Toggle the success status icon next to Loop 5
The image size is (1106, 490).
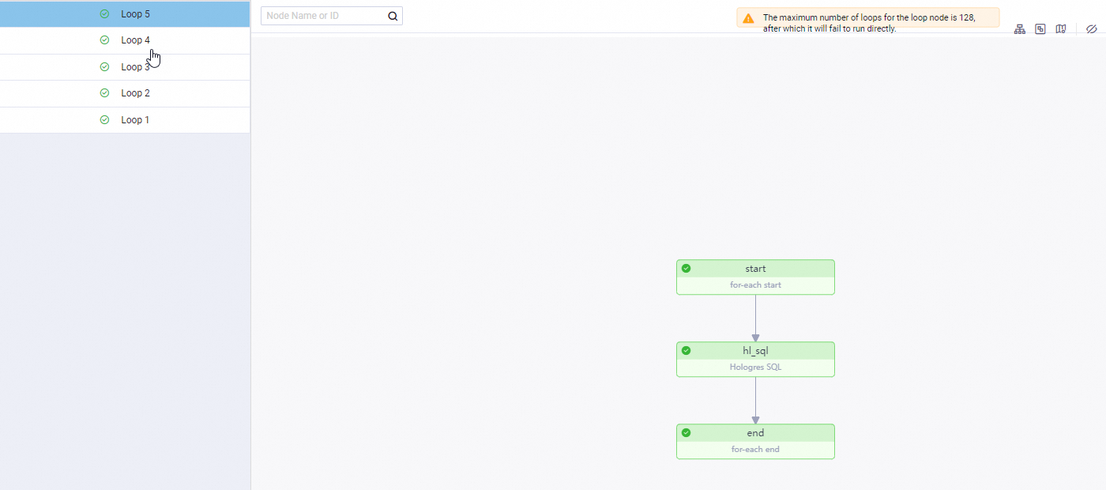coord(103,13)
